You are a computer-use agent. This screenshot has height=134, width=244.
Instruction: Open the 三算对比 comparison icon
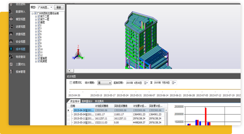point(11,64)
